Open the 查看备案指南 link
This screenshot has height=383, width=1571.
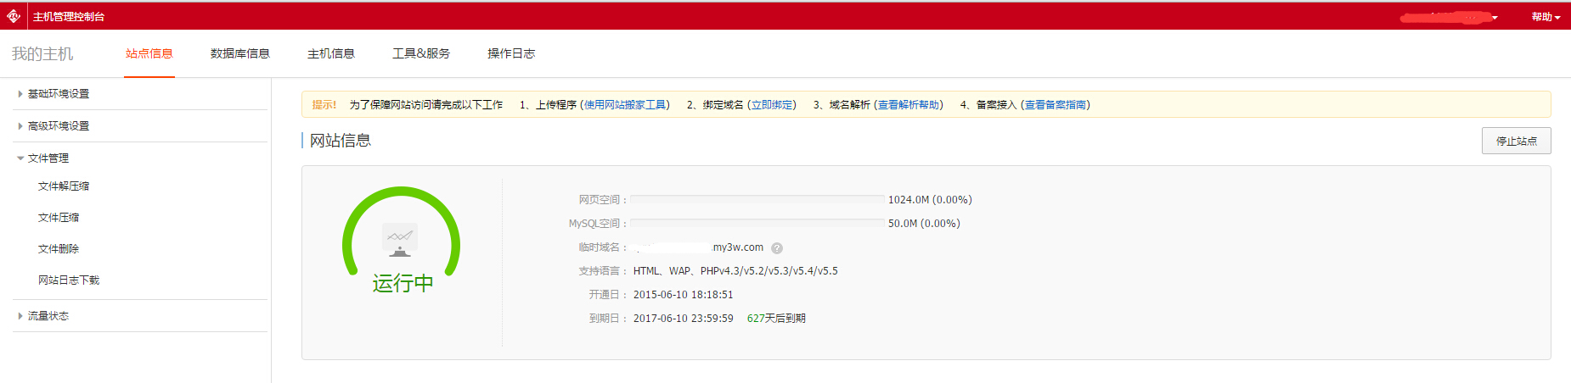tap(1056, 105)
